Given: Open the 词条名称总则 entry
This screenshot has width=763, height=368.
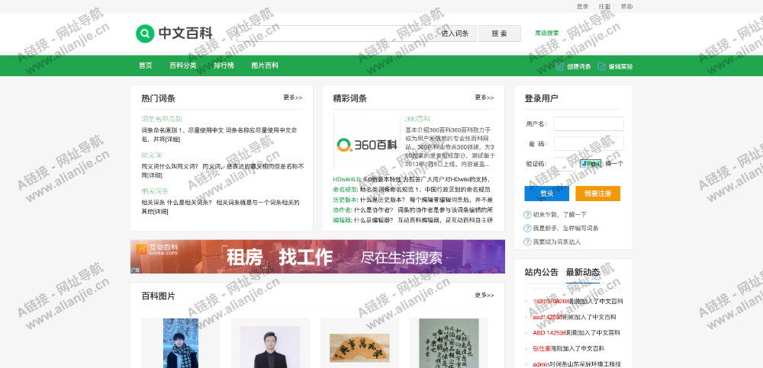Looking at the screenshot, I should click(x=162, y=119).
